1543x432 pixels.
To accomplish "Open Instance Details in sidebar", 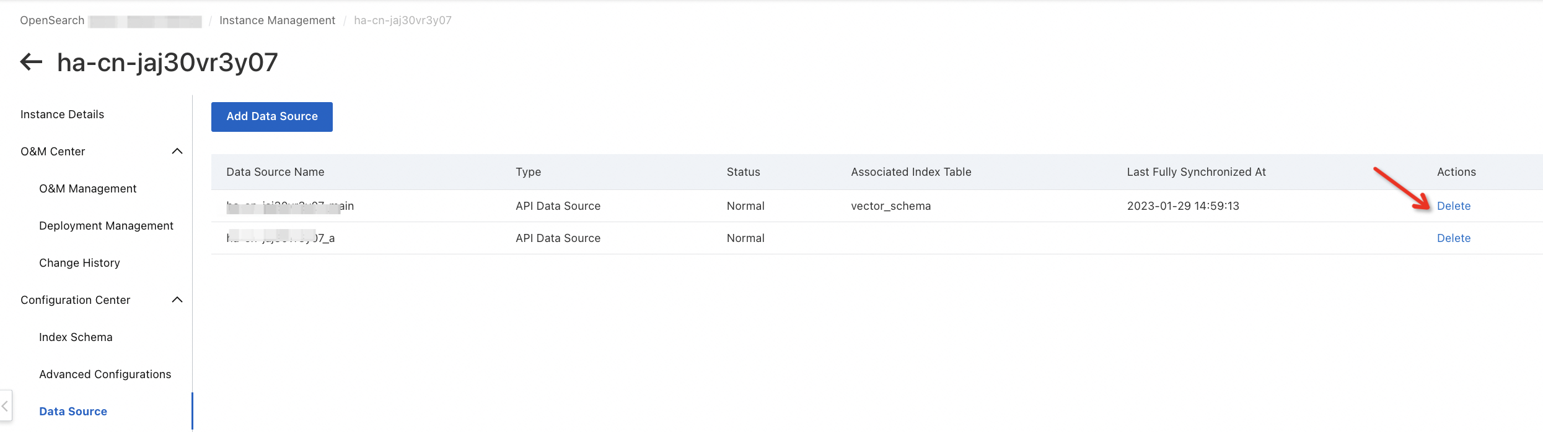I will (x=62, y=114).
